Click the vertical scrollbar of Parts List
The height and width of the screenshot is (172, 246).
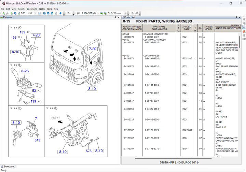[240, 42]
